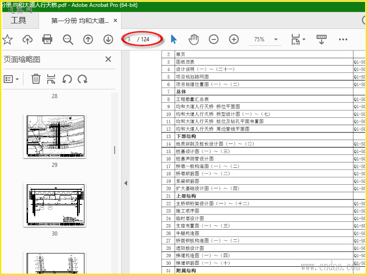
Task: Click the fit page width icon
Action: coord(295,39)
